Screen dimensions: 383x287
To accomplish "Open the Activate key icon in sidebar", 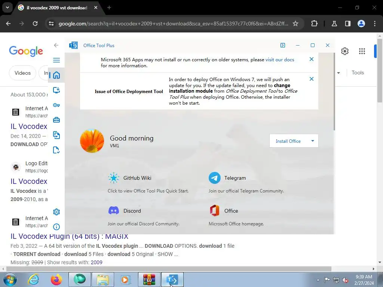I will [56, 105].
